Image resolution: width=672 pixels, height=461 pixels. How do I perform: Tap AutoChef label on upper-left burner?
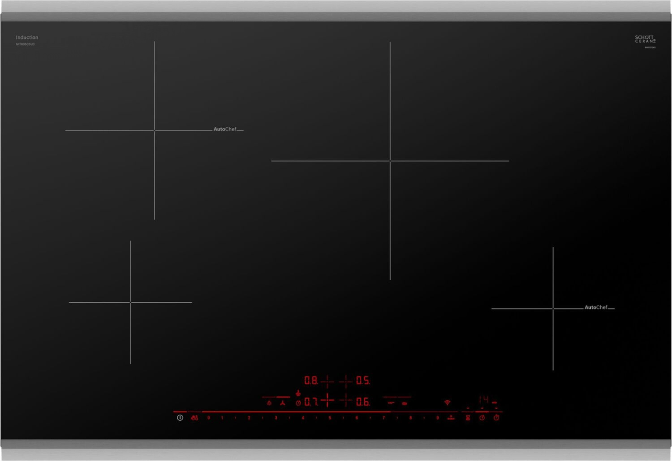225,129
